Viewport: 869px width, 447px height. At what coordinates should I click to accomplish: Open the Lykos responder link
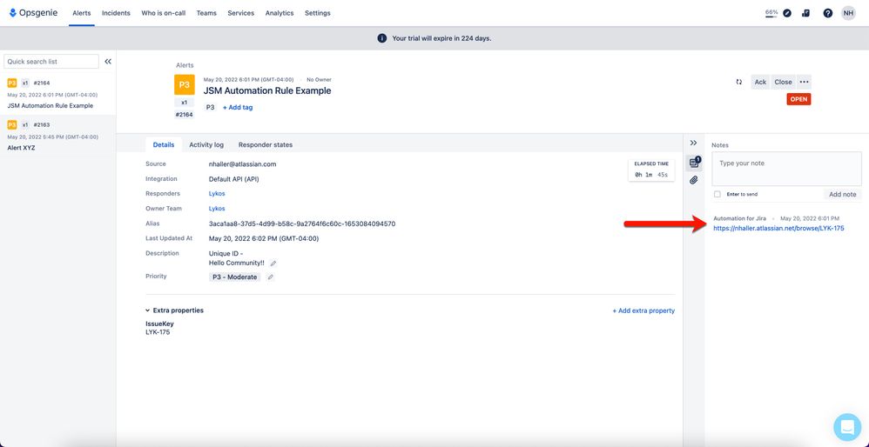217,194
